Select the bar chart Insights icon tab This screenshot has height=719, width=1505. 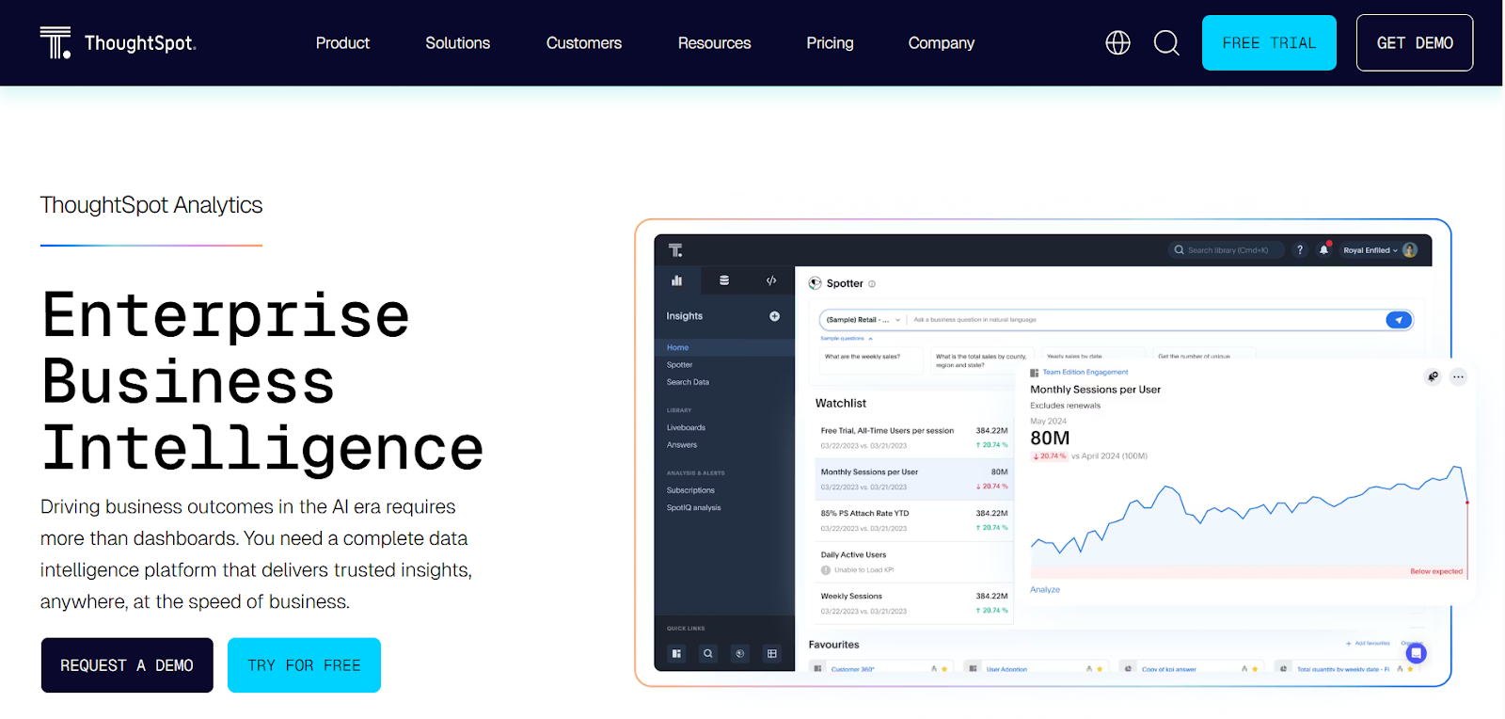tap(676, 280)
